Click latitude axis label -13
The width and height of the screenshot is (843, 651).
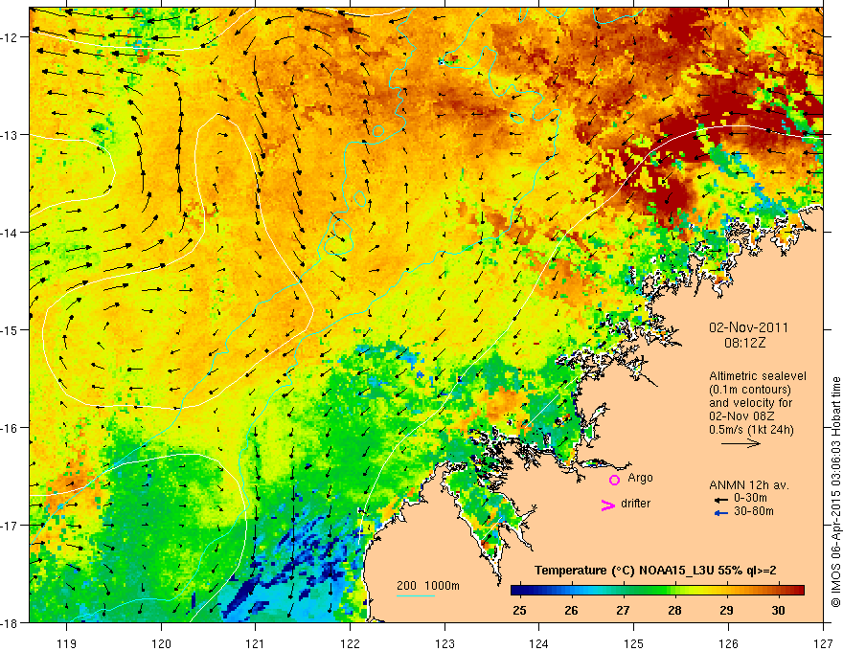click(x=11, y=135)
